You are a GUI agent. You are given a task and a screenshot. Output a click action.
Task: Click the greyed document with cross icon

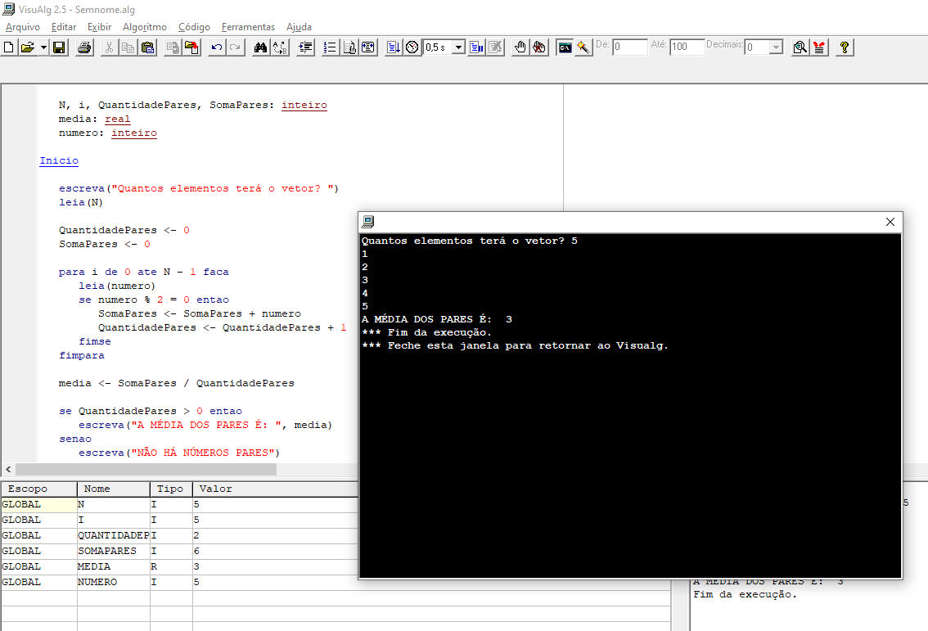(x=495, y=47)
